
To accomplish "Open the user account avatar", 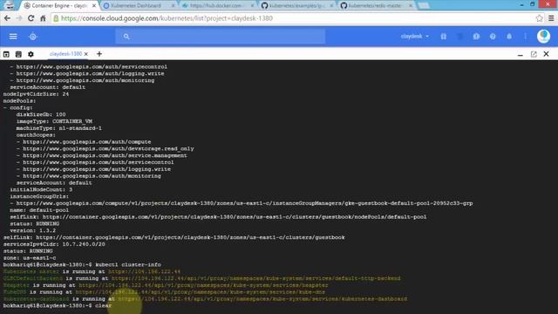I will pos(543,37).
